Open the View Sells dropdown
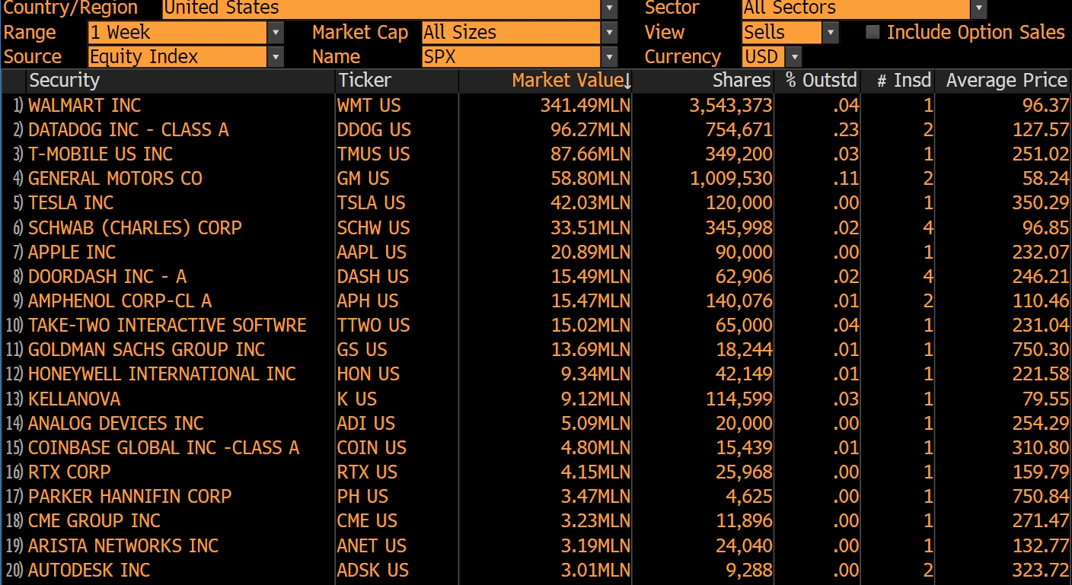 831,33
